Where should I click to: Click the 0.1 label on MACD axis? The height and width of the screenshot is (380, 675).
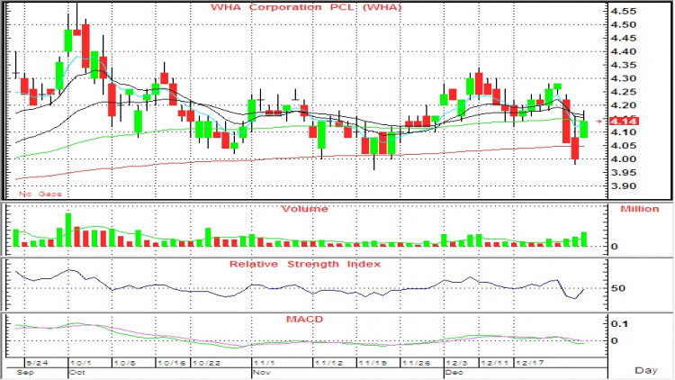tap(619, 324)
